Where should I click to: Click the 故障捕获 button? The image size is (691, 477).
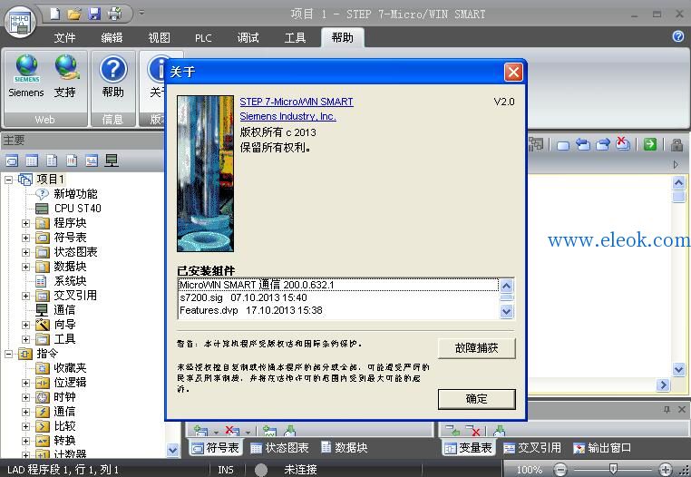pos(476,348)
